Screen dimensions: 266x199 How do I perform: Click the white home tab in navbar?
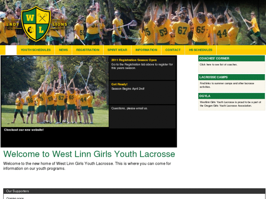(x=11, y=50)
